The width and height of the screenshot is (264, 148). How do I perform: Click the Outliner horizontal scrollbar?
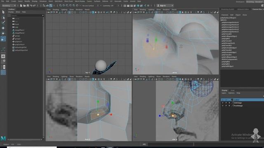25,139
